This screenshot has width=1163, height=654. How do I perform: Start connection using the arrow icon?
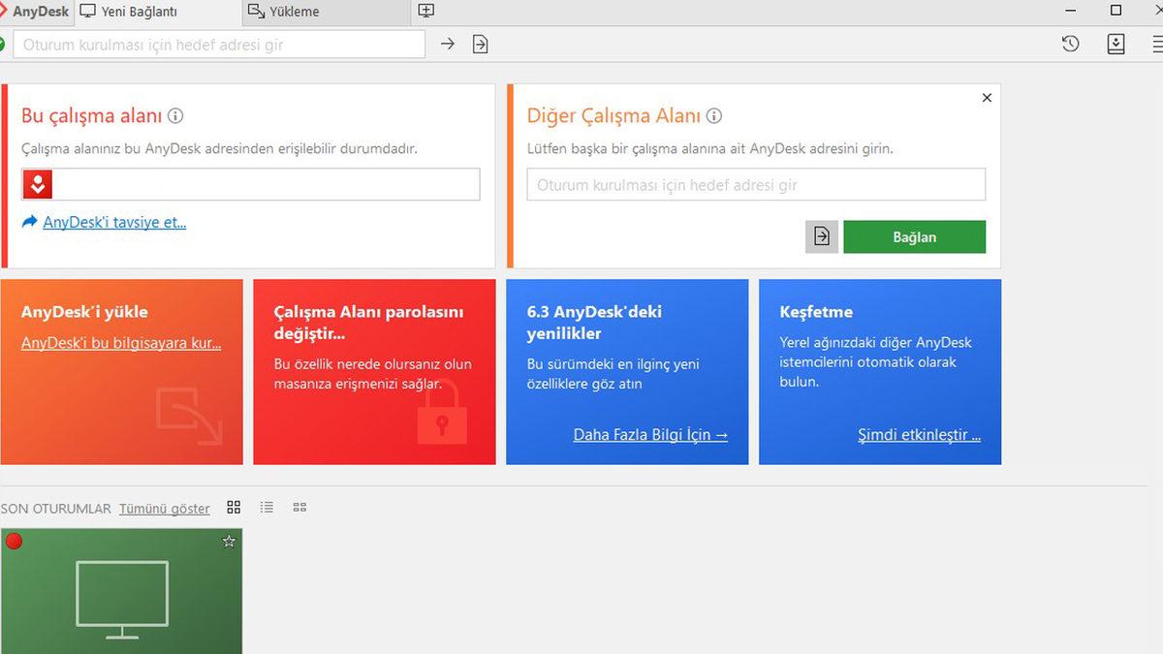point(447,44)
